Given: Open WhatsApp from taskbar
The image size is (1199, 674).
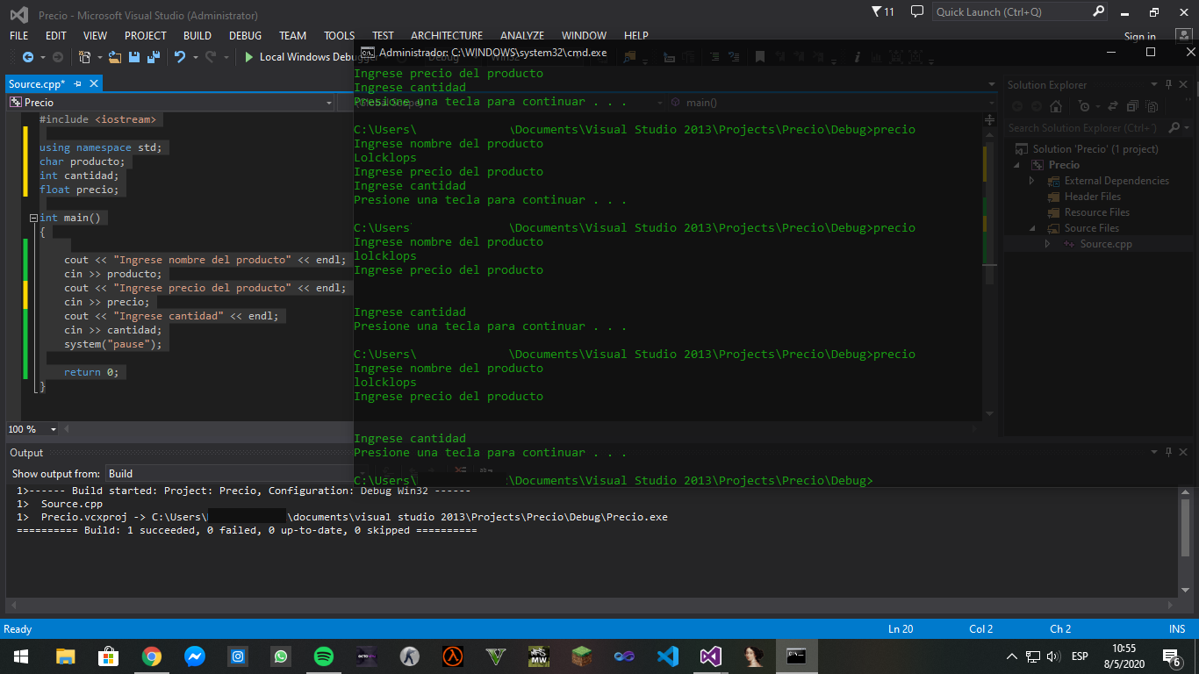Looking at the screenshot, I should point(280,656).
